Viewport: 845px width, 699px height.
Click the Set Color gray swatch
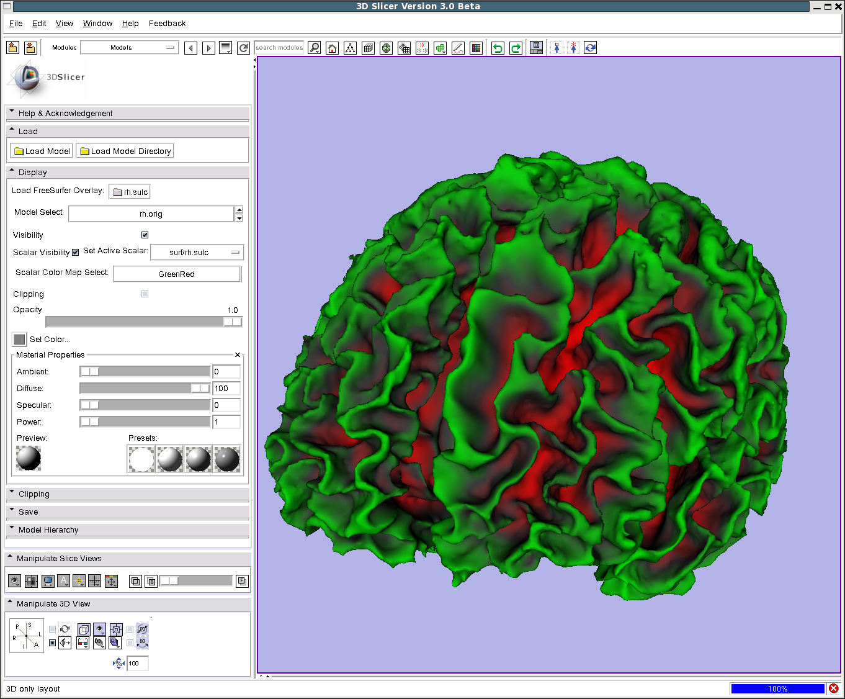tap(19, 339)
